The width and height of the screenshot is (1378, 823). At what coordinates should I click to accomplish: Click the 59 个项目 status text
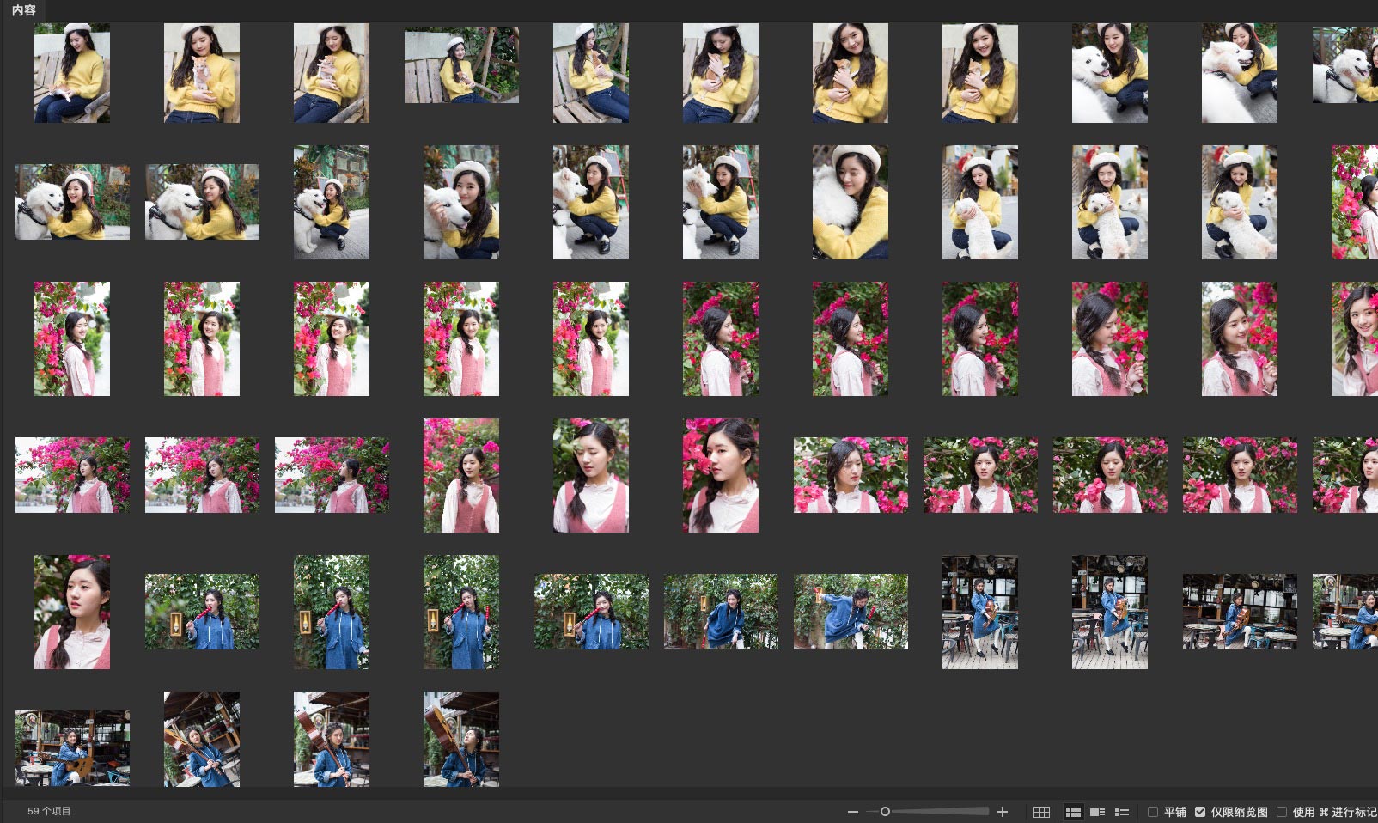click(49, 811)
